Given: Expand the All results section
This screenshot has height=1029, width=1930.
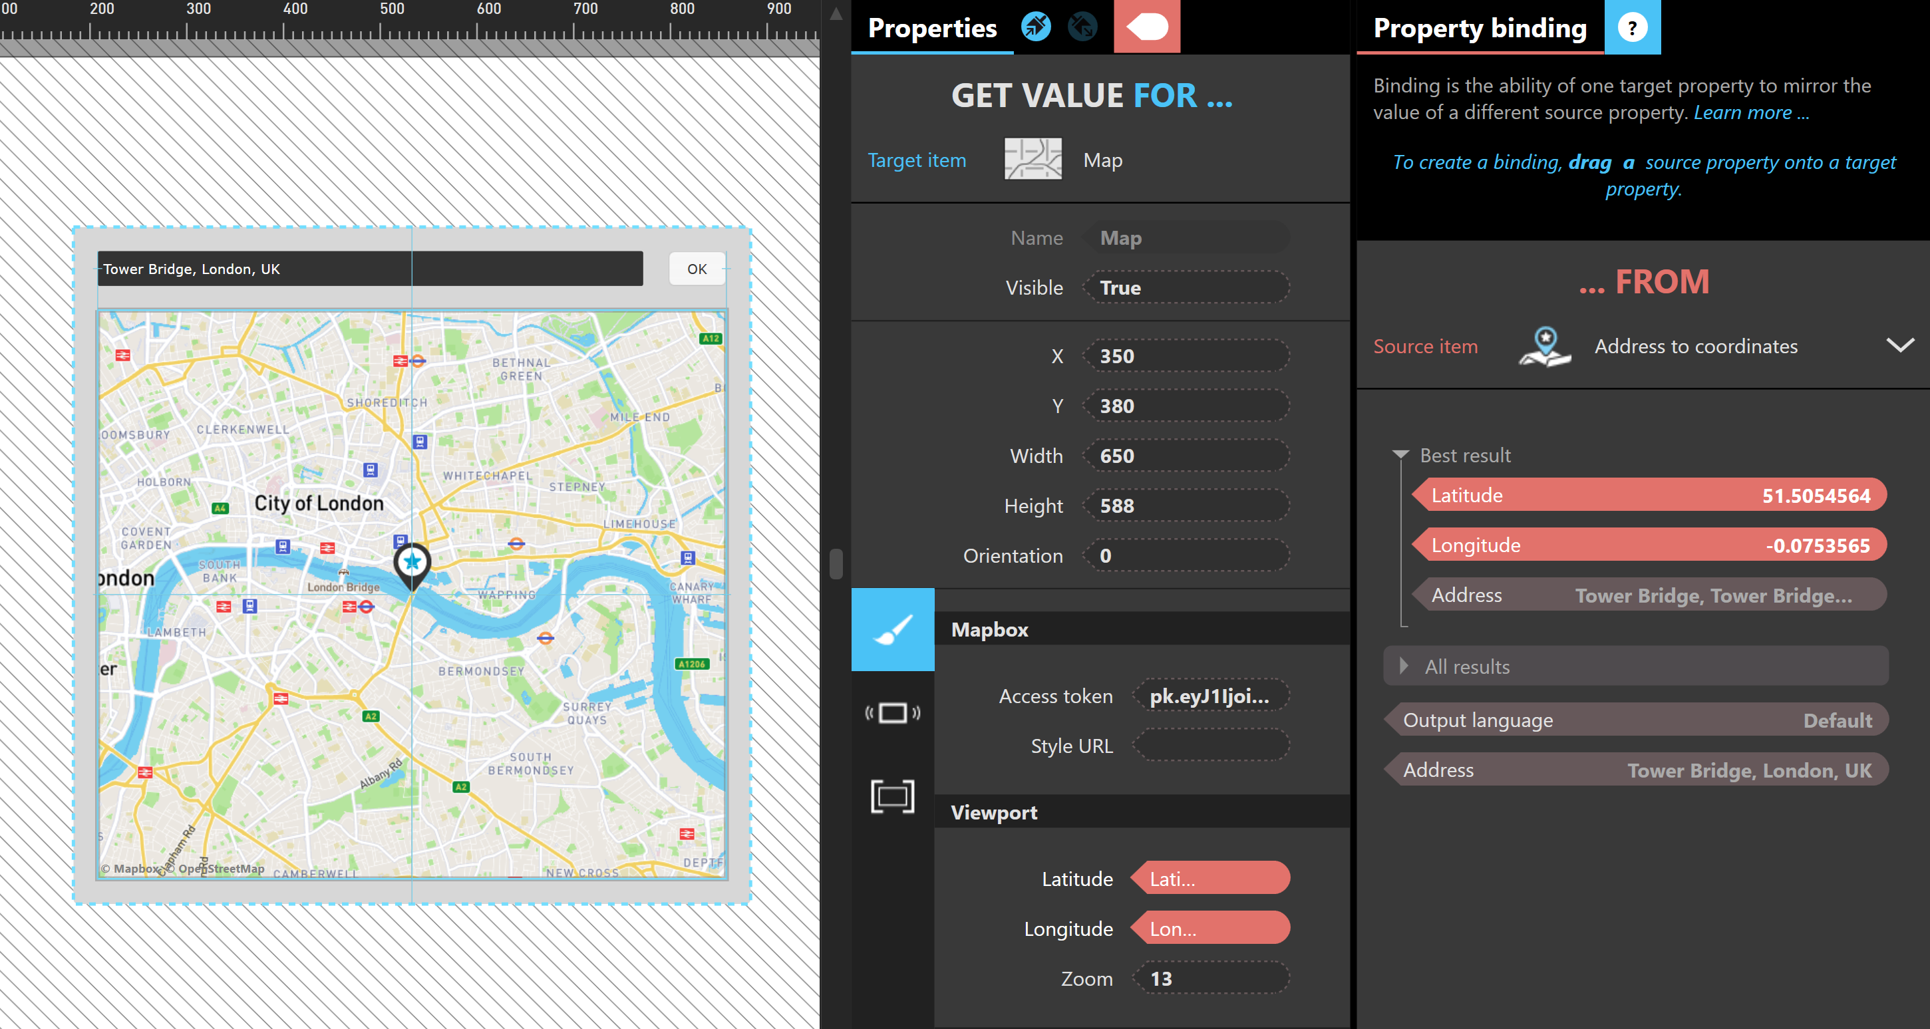Looking at the screenshot, I should click(1404, 666).
